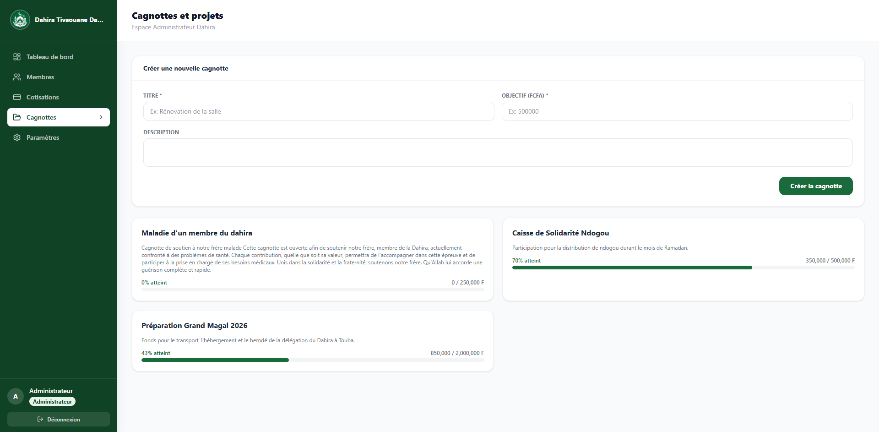Viewport: 879px width, 432px height.
Task: Click the Créer la cagnotte button
Action: point(816,186)
